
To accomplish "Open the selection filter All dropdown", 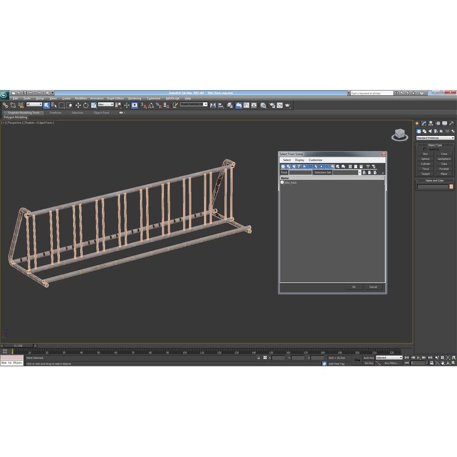I will [x=34, y=105].
